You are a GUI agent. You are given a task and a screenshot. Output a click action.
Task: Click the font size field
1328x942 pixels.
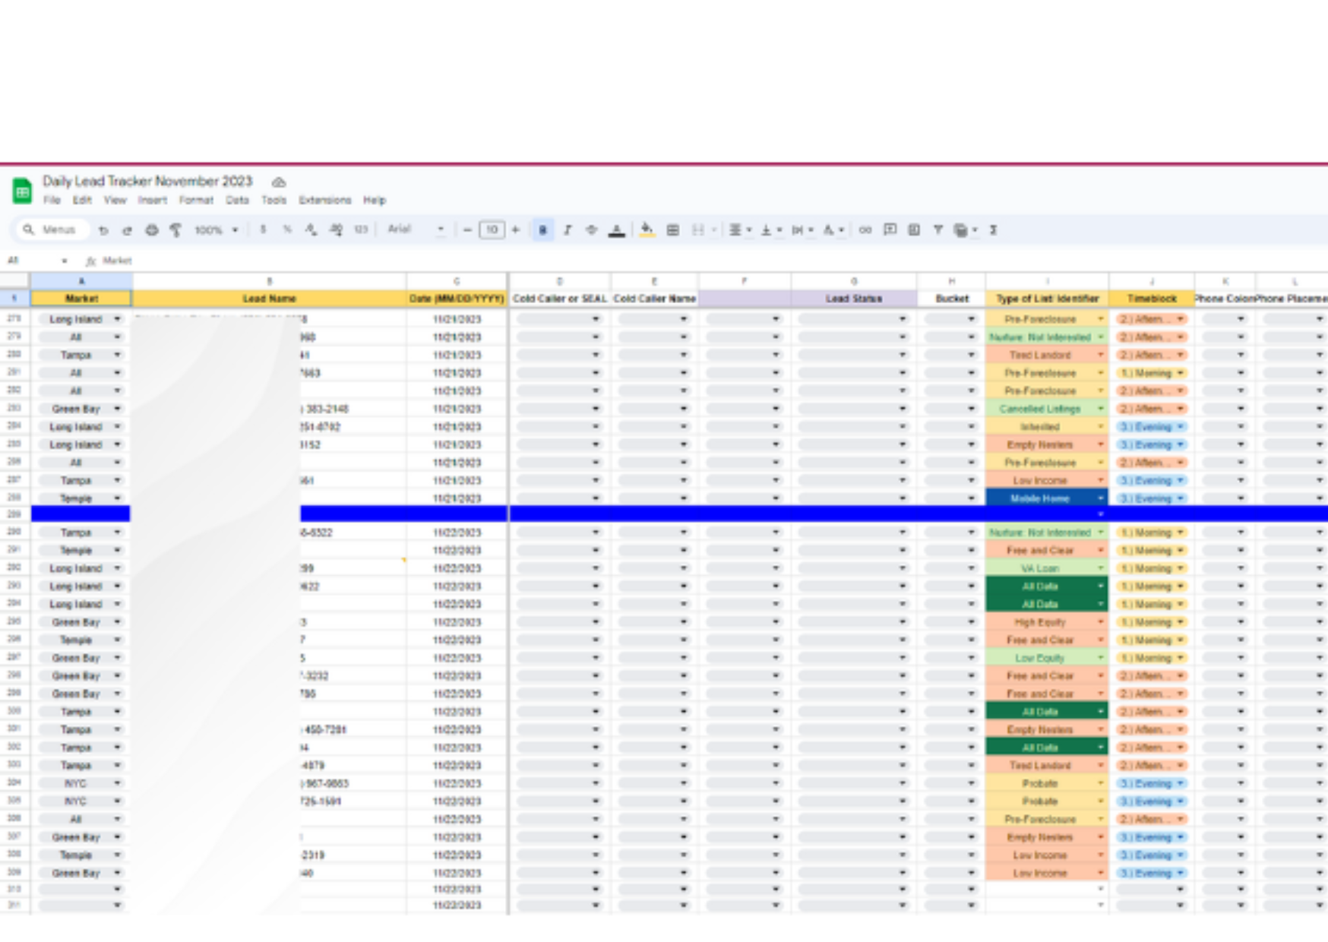(492, 229)
